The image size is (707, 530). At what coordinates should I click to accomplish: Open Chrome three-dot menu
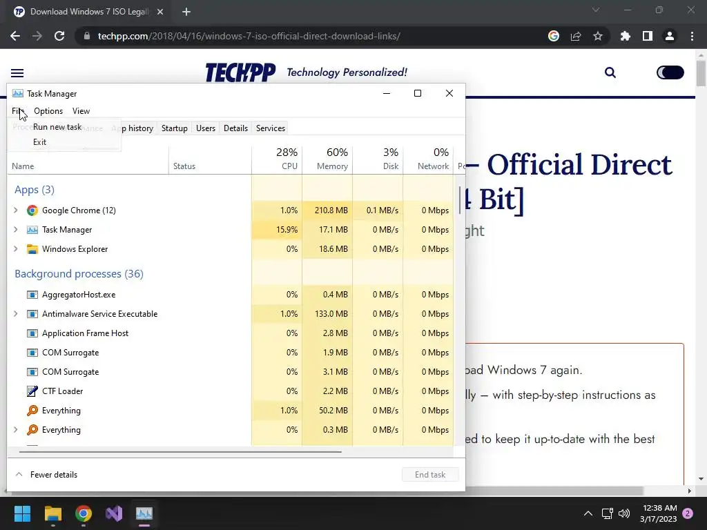click(692, 36)
